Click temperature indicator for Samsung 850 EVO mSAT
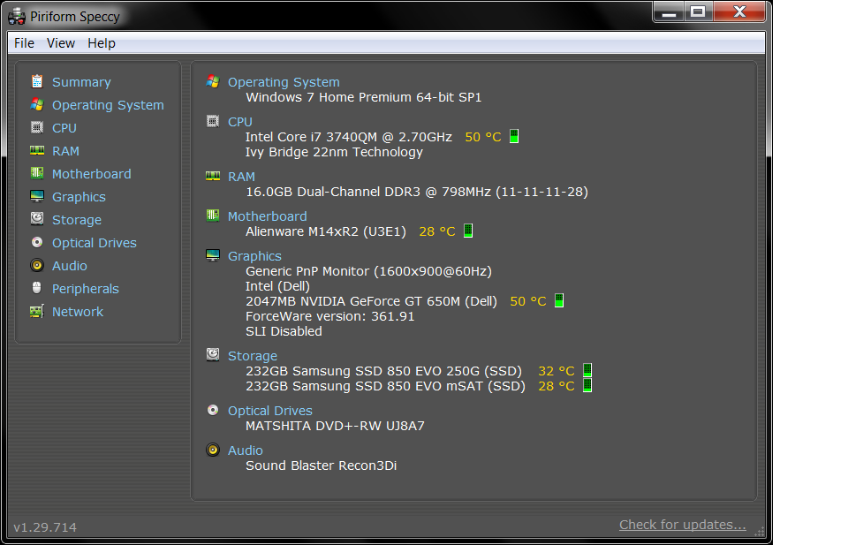The image size is (848, 545). point(587,385)
